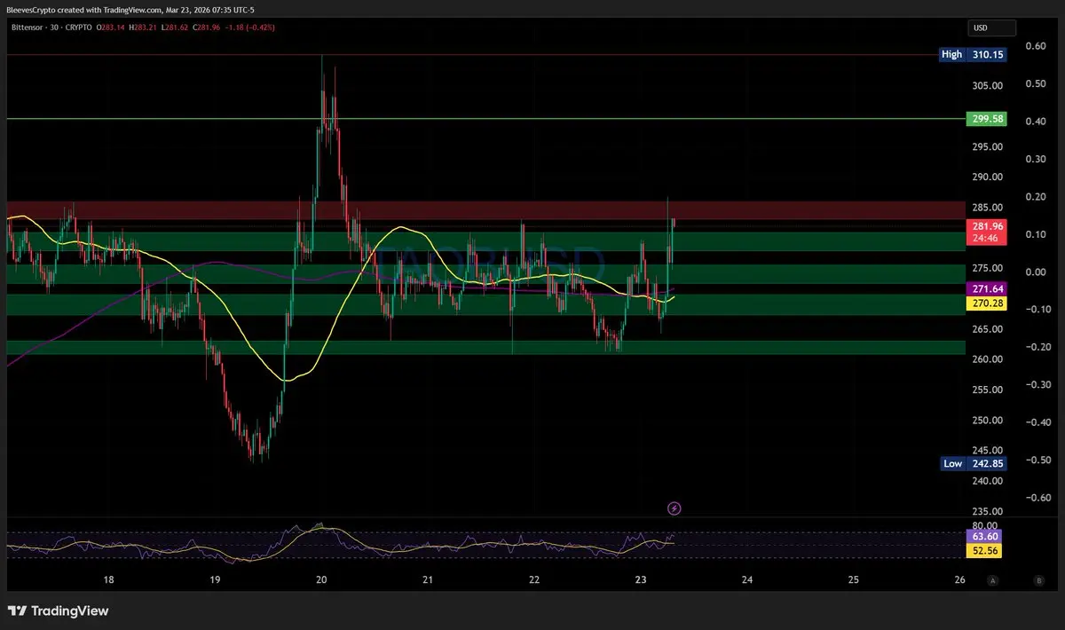The image size is (1065, 630).
Task: Click the purple lightning bolt event icon
Action: pyautogui.click(x=674, y=508)
